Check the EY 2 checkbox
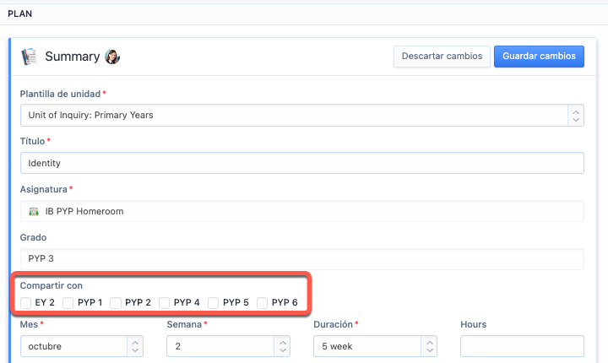The height and width of the screenshot is (363, 608). click(26, 302)
